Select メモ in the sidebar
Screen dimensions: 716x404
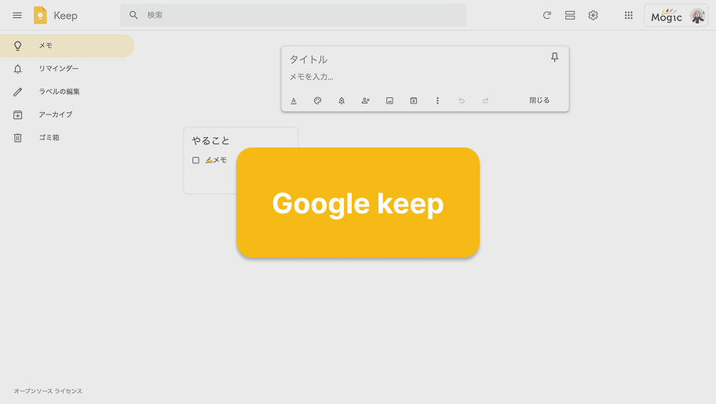(x=68, y=45)
